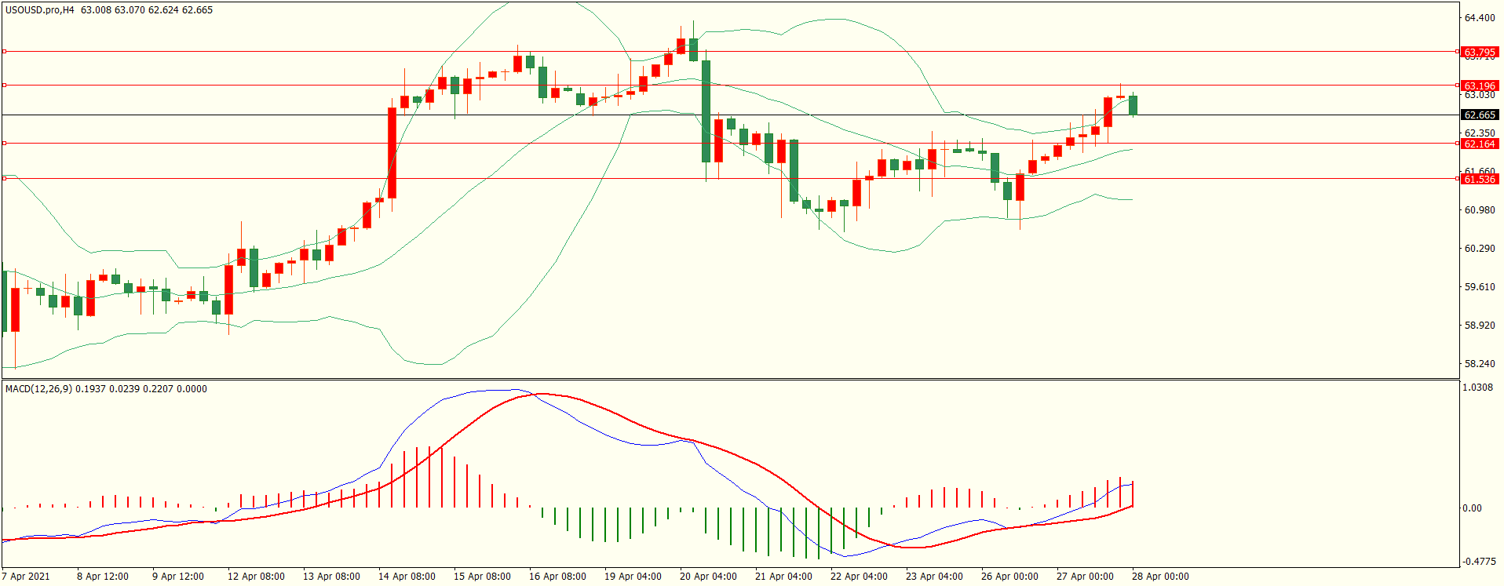Click the red 63.196 price tag

click(x=1480, y=86)
